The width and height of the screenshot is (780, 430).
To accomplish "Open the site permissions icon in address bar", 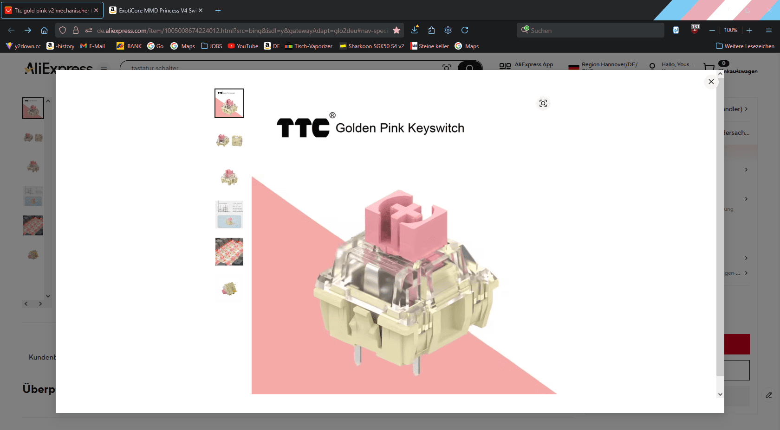I will click(89, 30).
